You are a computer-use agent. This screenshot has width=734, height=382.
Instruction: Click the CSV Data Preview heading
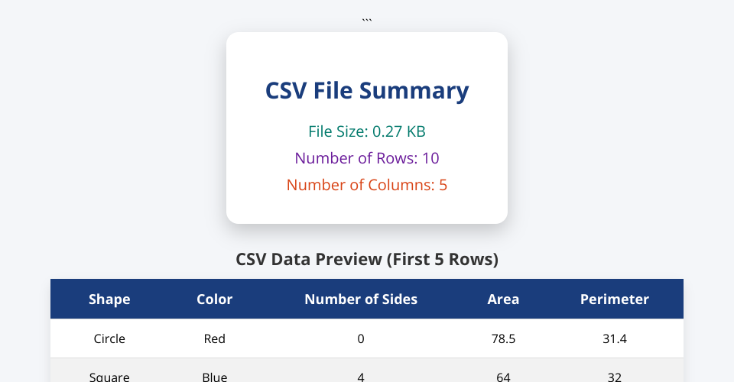tap(367, 260)
